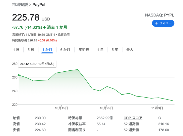Click the CDP スコア label
Viewport: 183px width, 136px height.
coord(133,118)
